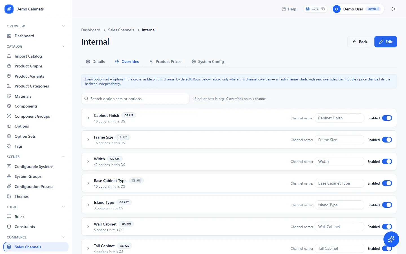Go to Sales Channels breadcrumb
Screen dimensions: 406x254
point(121,30)
